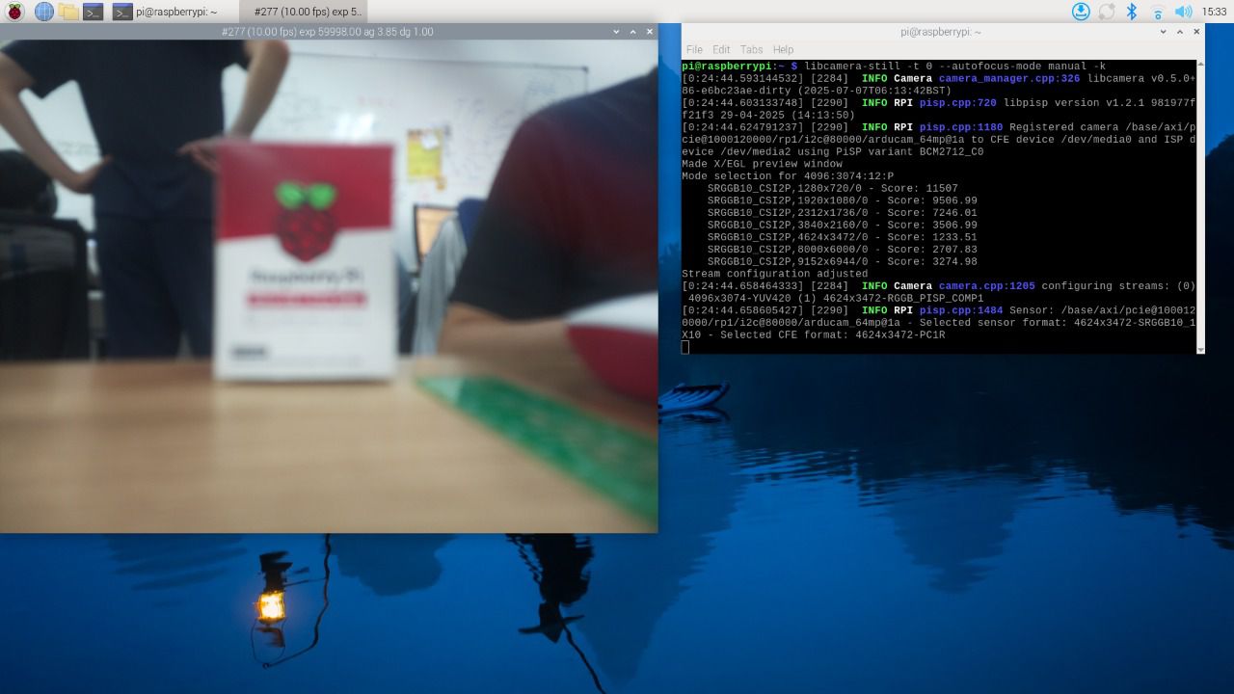Open the Wi-Fi network tray menu
Screen dimensions: 1234x694
pos(1158,12)
